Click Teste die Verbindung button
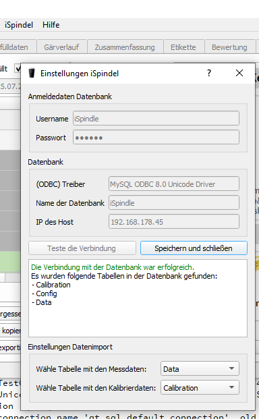Image resolution: width=259 pixels, height=419 pixels. (x=82, y=248)
